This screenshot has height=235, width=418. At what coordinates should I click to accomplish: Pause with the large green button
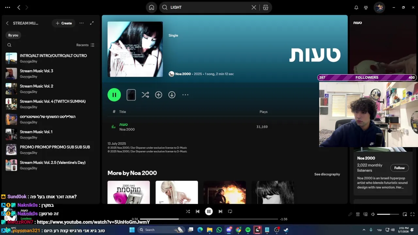point(114,95)
